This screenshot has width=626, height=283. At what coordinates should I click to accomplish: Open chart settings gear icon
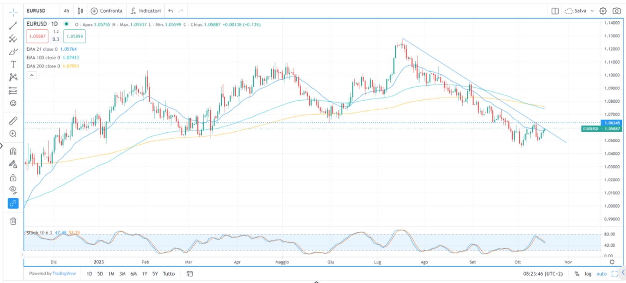603,11
